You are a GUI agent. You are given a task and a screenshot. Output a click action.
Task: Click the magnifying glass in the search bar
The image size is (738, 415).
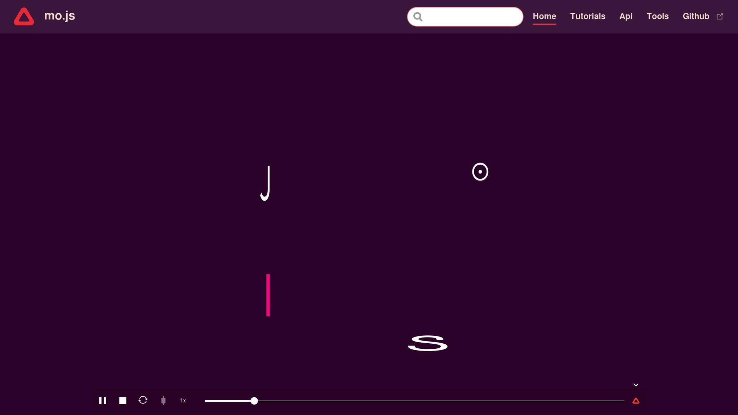[x=418, y=17]
